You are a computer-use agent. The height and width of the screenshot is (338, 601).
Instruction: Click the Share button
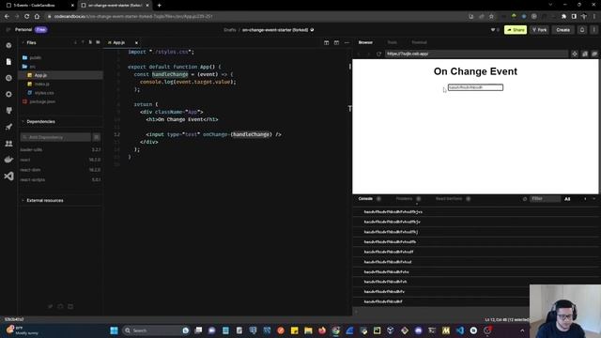click(x=516, y=30)
